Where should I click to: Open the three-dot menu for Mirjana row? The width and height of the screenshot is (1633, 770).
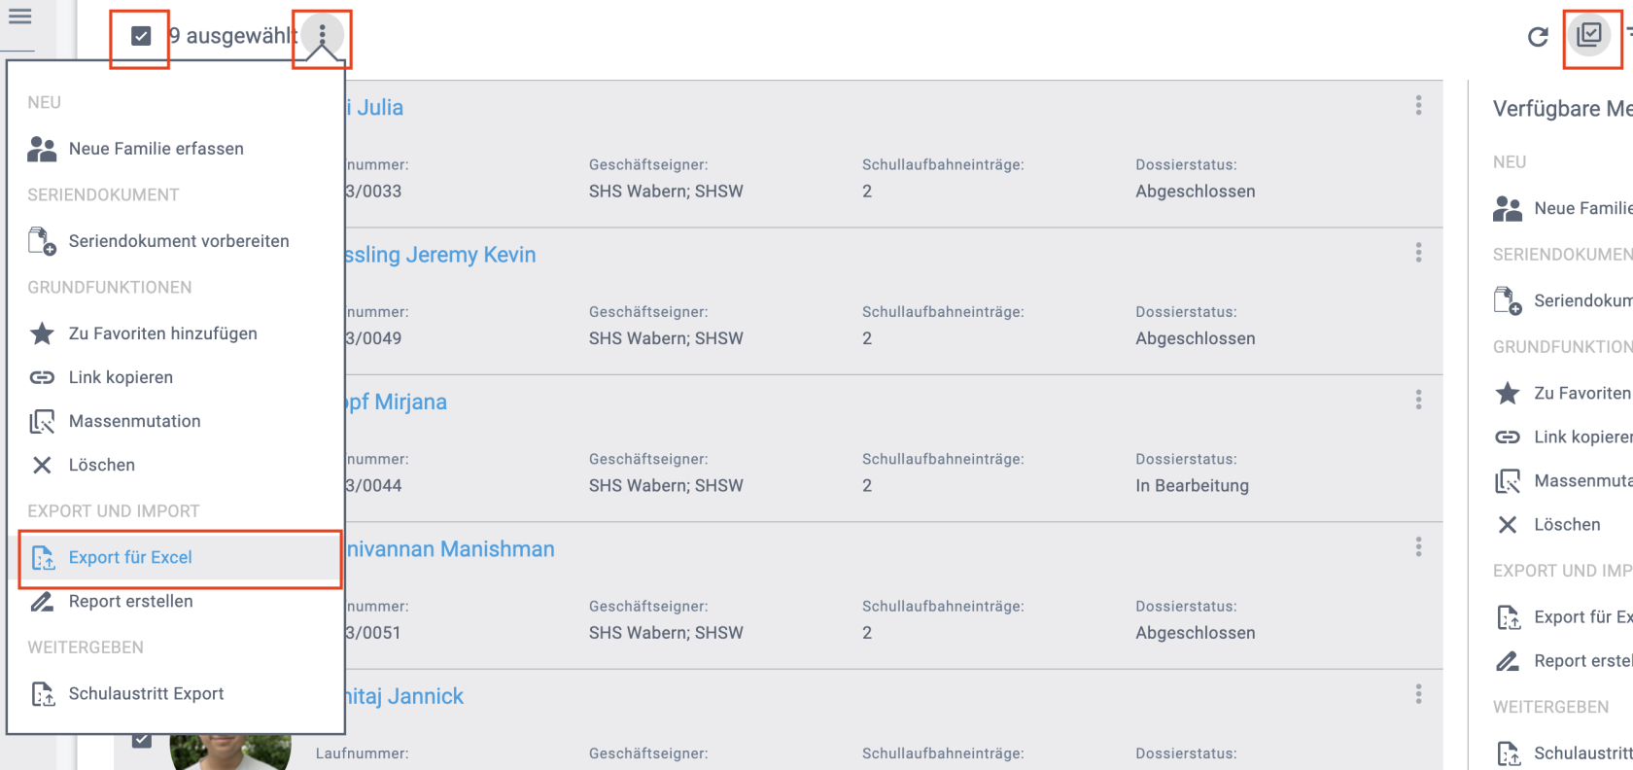click(1418, 400)
